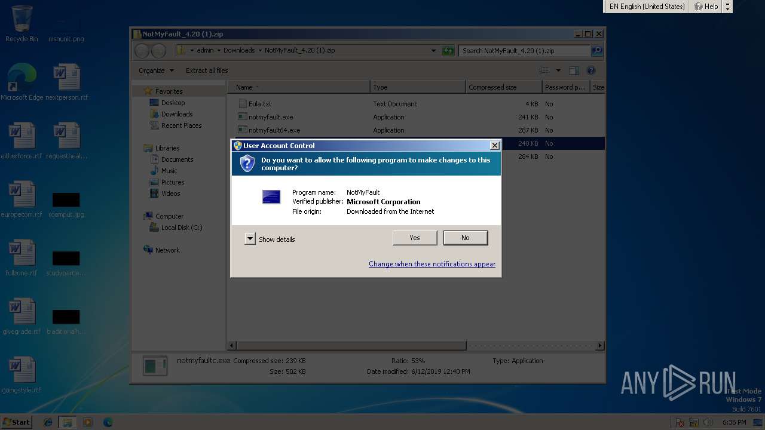765x430 pixels.
Task: Select the Eula.txt file
Action: coord(260,104)
